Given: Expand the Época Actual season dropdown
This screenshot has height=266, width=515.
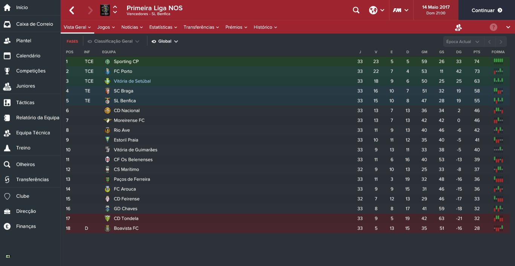Looking at the screenshot, I should pyautogui.click(x=463, y=41).
